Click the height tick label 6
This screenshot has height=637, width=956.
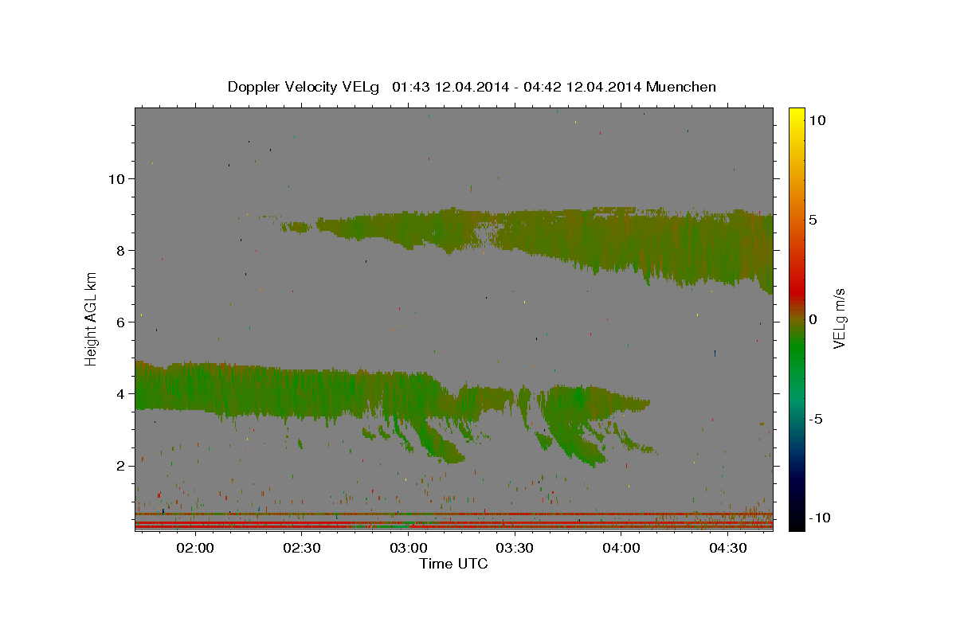pyautogui.click(x=120, y=322)
